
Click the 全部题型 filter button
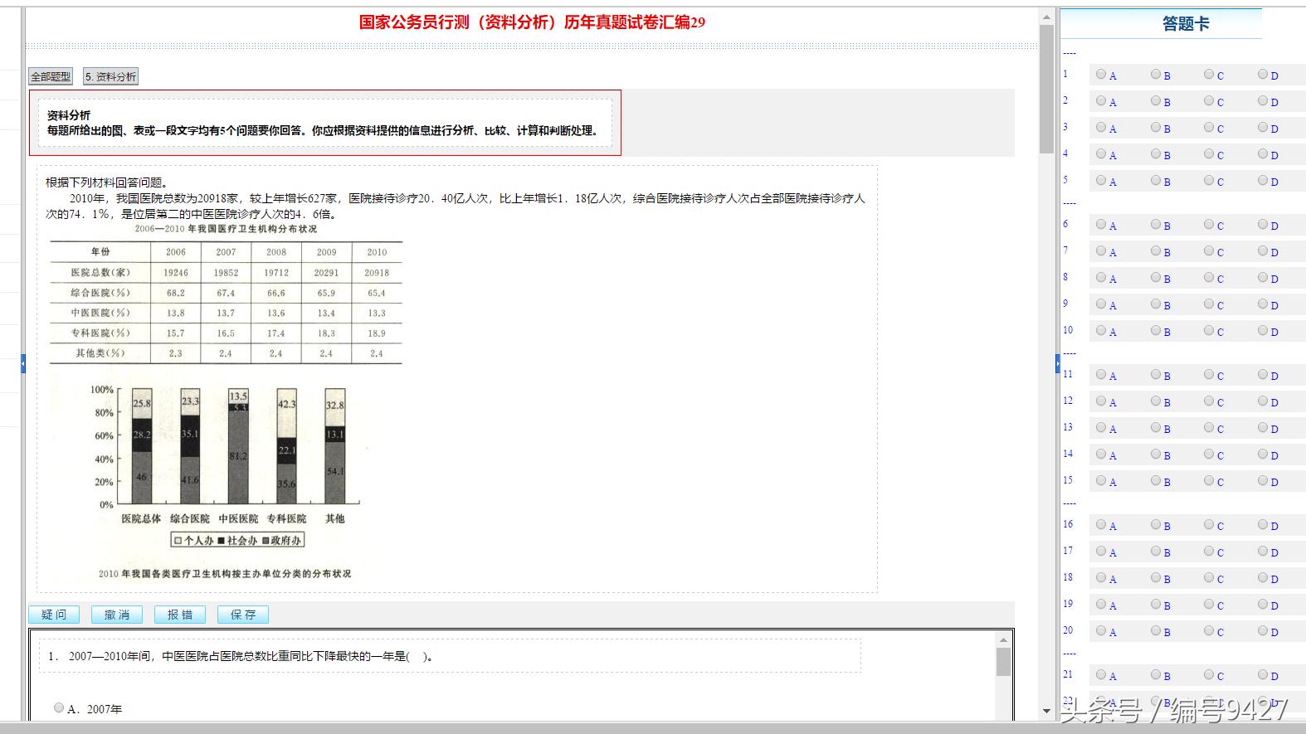pyautogui.click(x=51, y=76)
